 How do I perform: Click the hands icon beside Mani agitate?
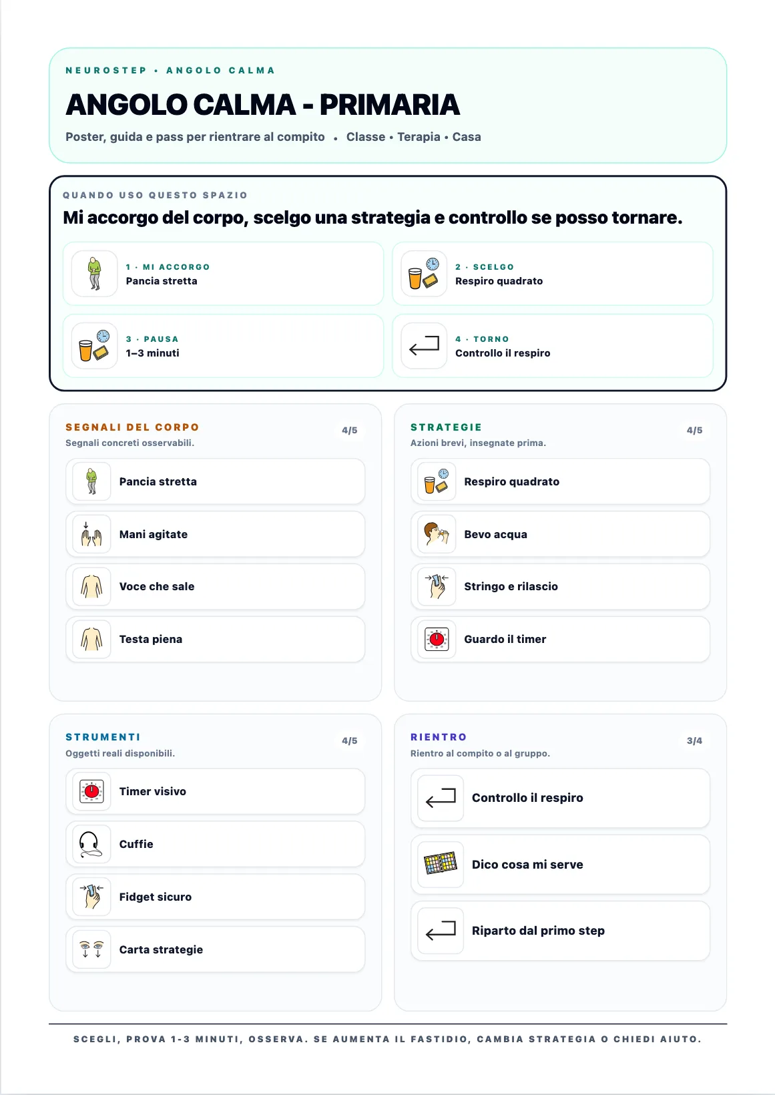(x=91, y=534)
